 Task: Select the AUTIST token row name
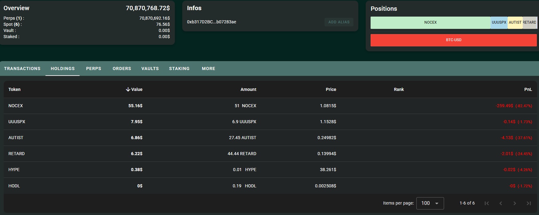pos(16,138)
